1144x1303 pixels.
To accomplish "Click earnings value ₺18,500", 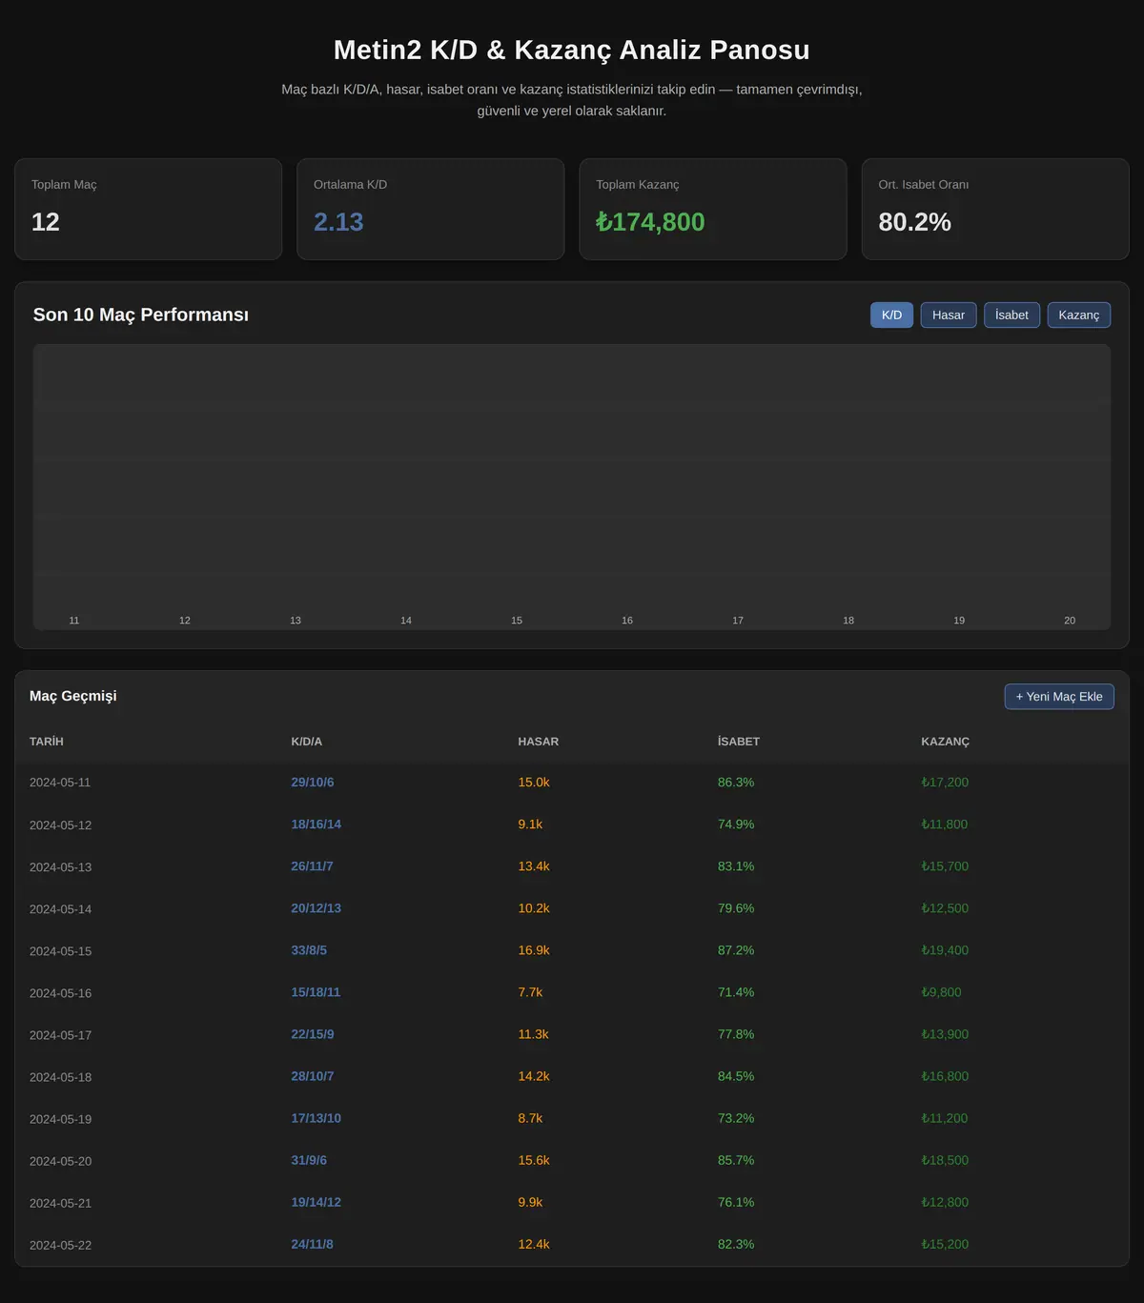I will [x=945, y=1160].
